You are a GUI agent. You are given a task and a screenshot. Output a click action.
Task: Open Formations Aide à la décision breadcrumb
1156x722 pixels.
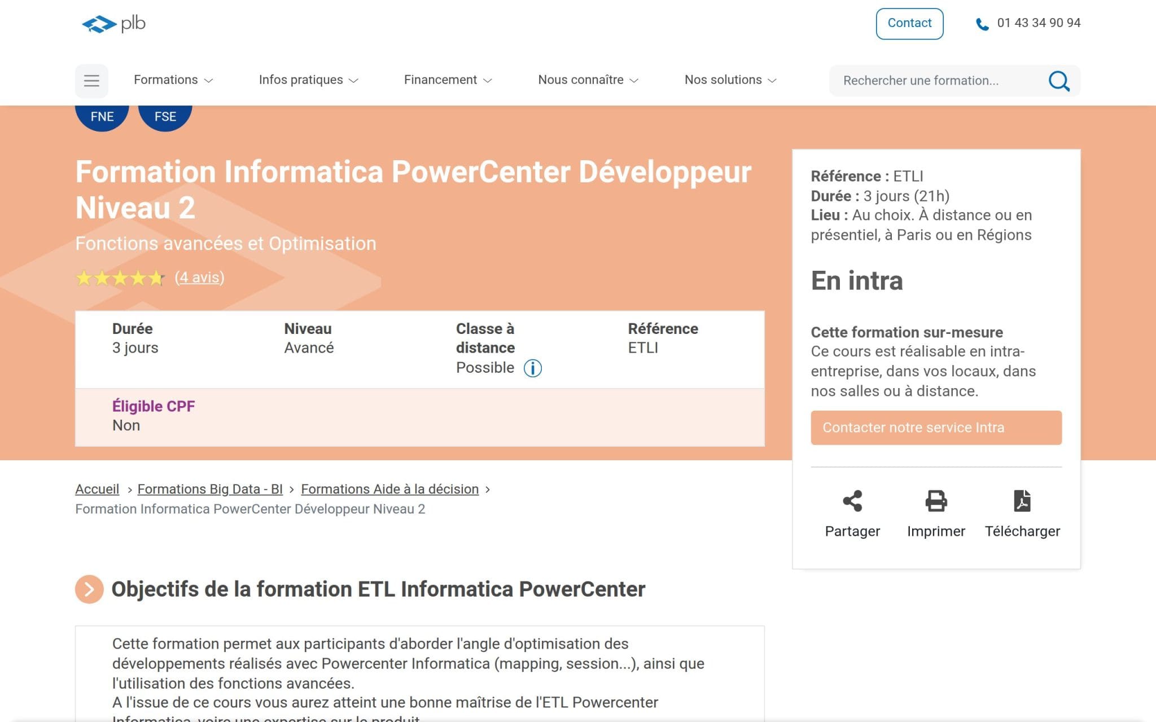[389, 489]
